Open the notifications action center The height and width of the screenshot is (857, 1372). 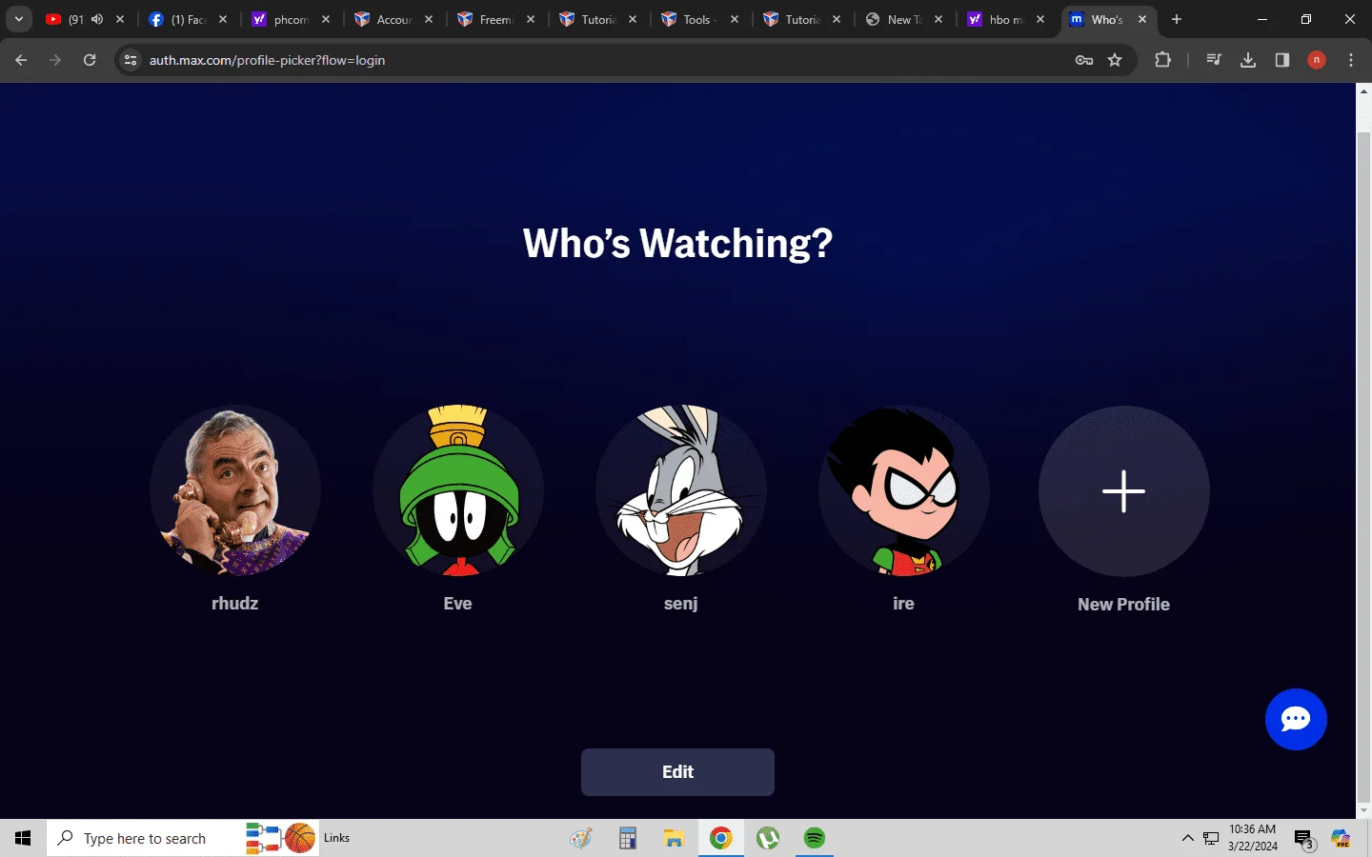[x=1304, y=839]
